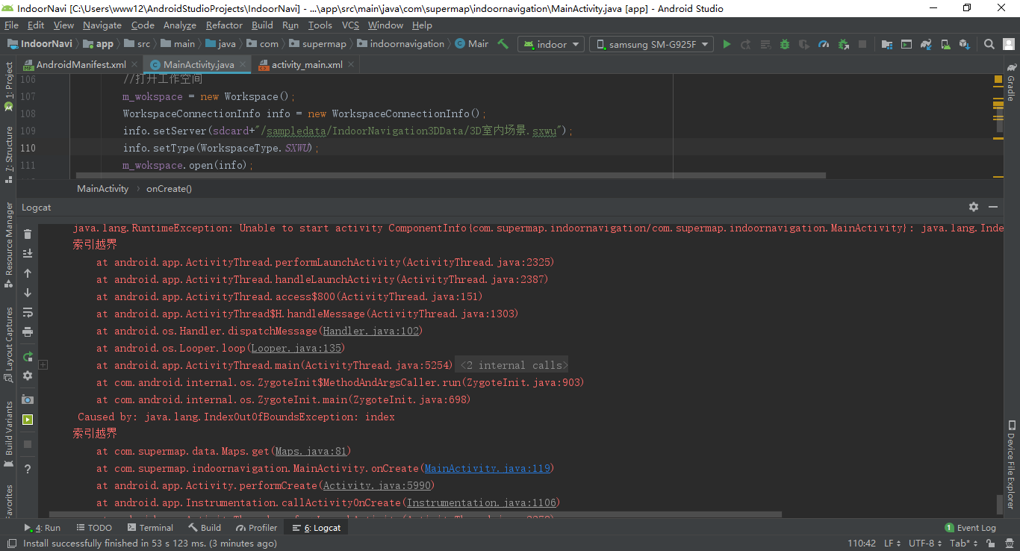Open the Build Variants side panel

pyautogui.click(x=9, y=433)
